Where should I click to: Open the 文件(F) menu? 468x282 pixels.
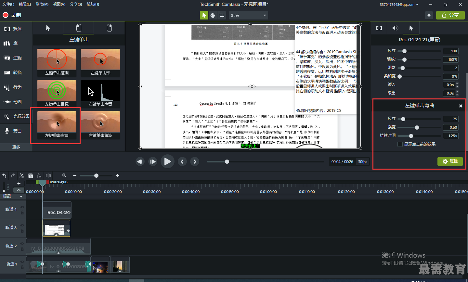tap(8, 4)
